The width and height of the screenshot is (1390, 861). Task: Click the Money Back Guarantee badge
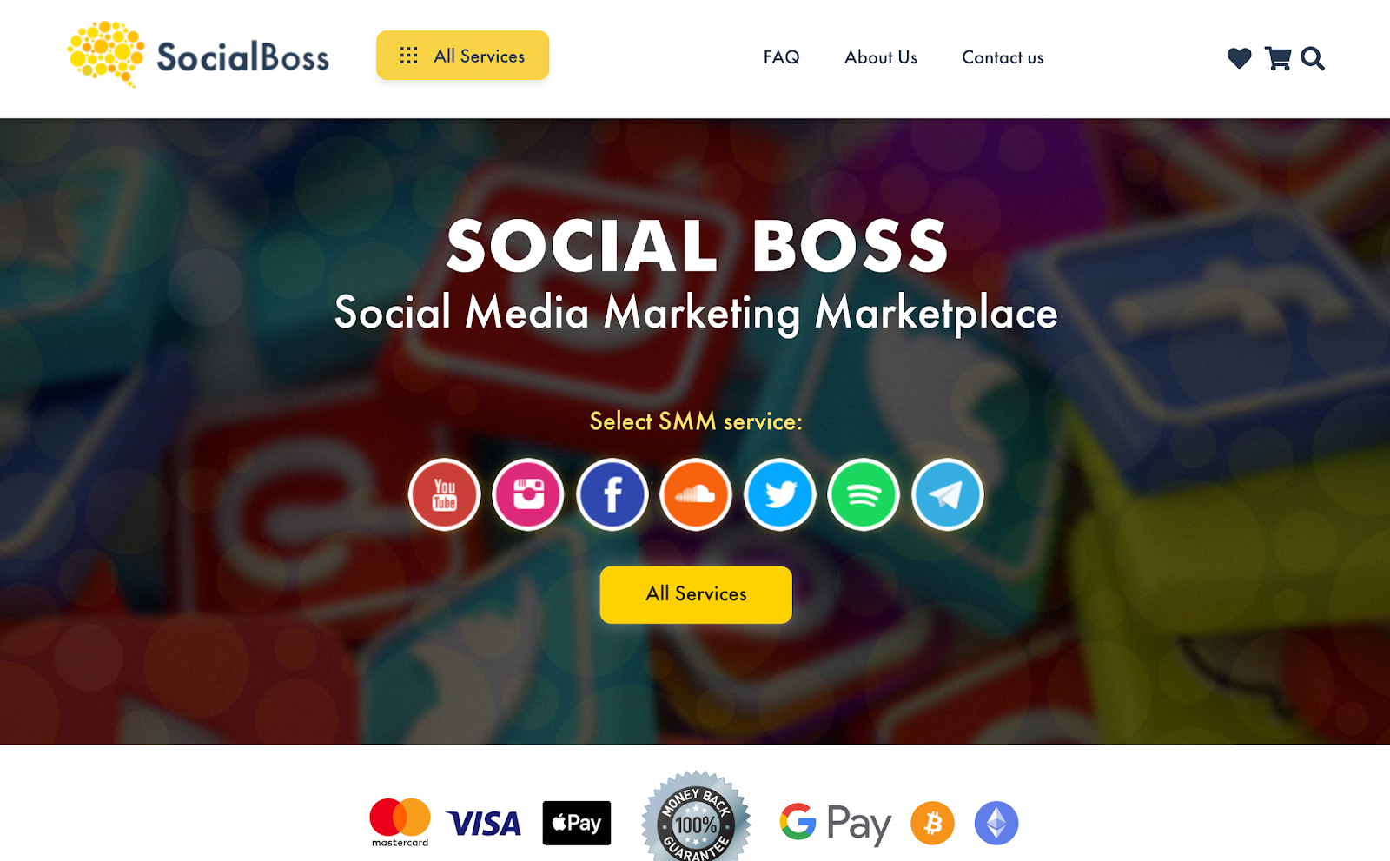pos(696,817)
